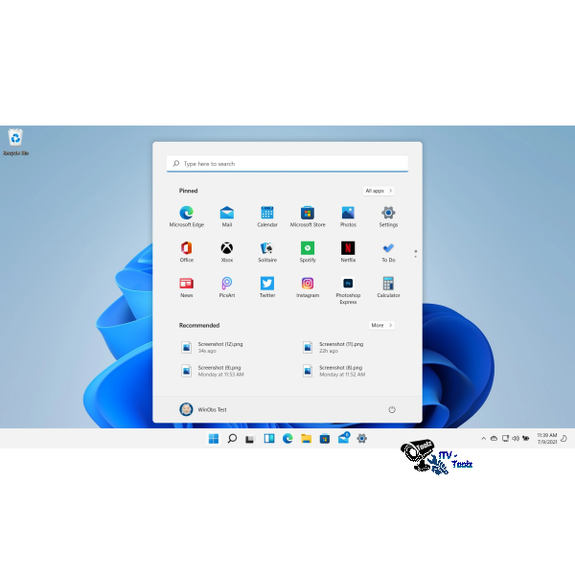Viewport: 575px width, 575px height.
Task: Launch Netflix from Pinned
Action: click(348, 252)
